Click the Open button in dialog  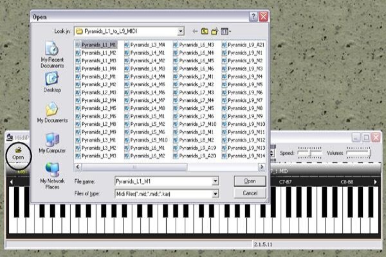pos(250,181)
